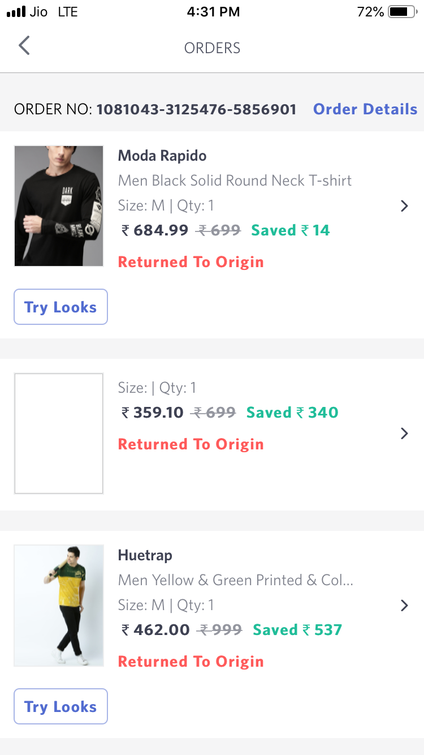Viewport: 424px width, 755px height.
Task: Tap the back arrow in header
Action: point(24,45)
